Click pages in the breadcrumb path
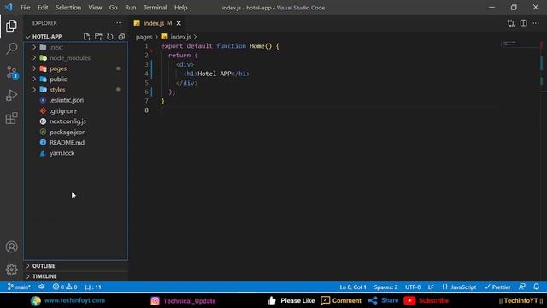 point(144,37)
